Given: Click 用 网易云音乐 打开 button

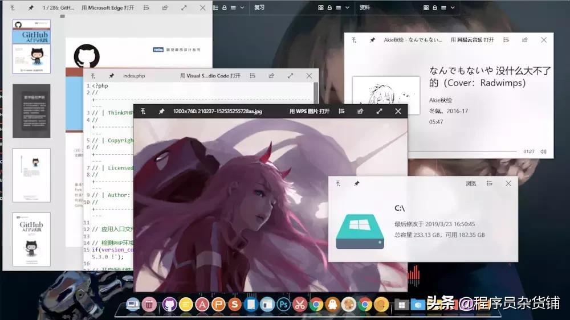Looking at the screenshot, I should (x=472, y=40).
